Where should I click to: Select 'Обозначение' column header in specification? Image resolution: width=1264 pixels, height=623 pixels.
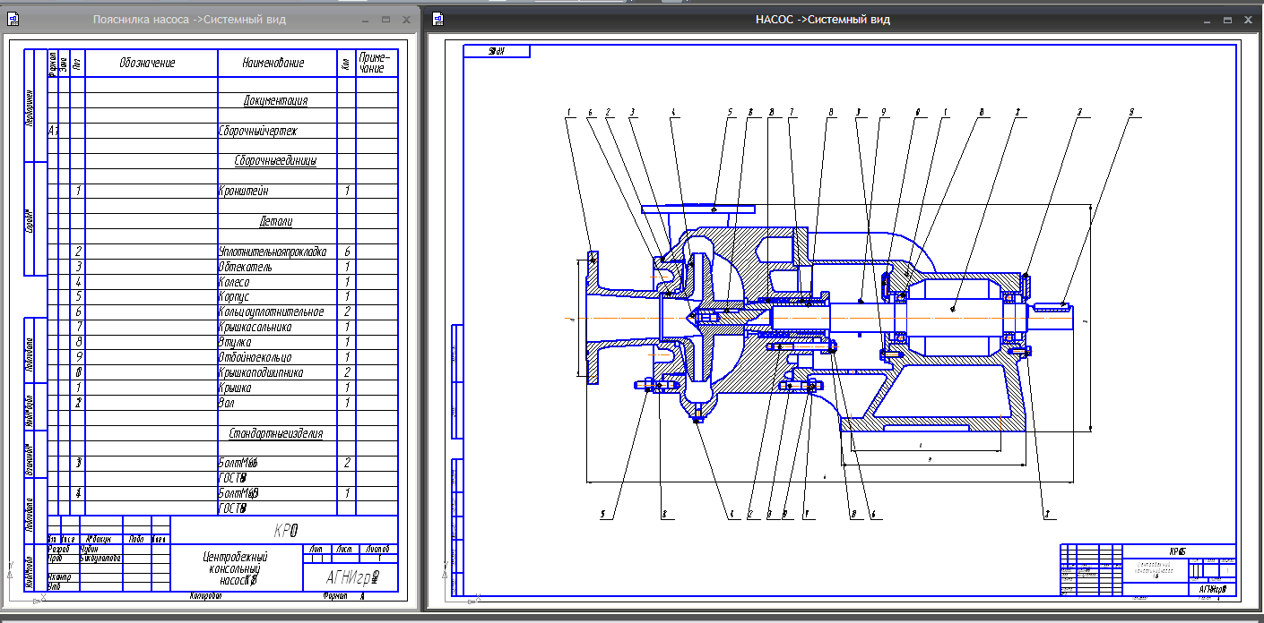pyautogui.click(x=147, y=63)
